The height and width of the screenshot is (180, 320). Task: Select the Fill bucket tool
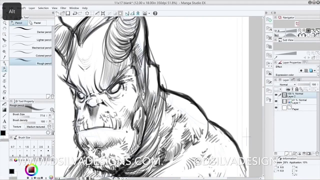4,104
